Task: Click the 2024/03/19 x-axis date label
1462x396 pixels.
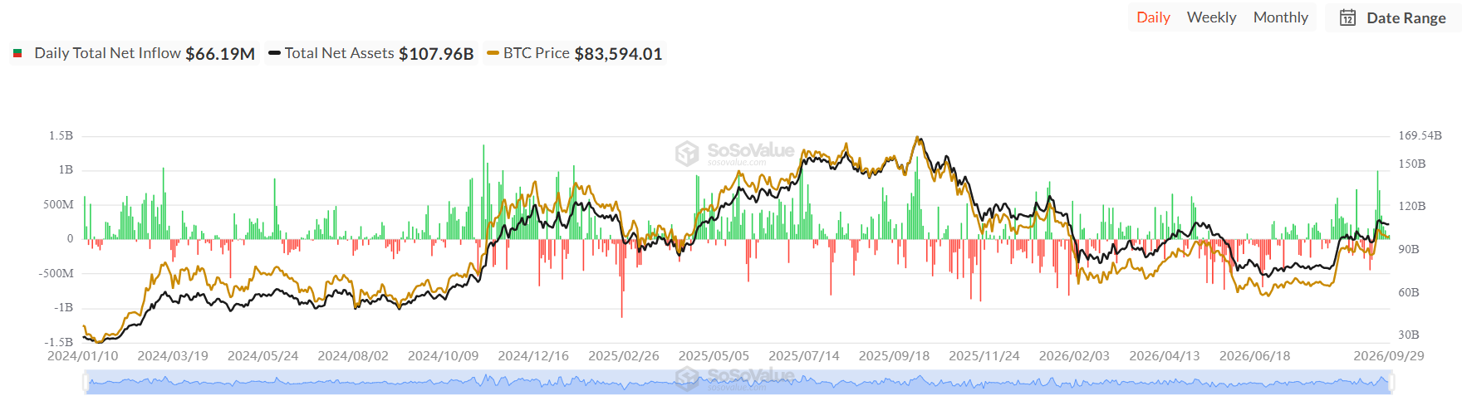Action: click(173, 356)
